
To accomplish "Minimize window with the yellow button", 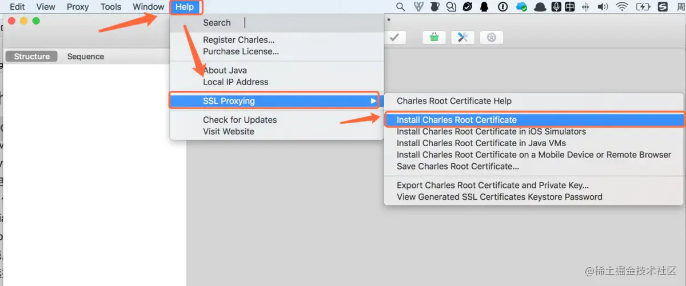I will click(24, 21).
